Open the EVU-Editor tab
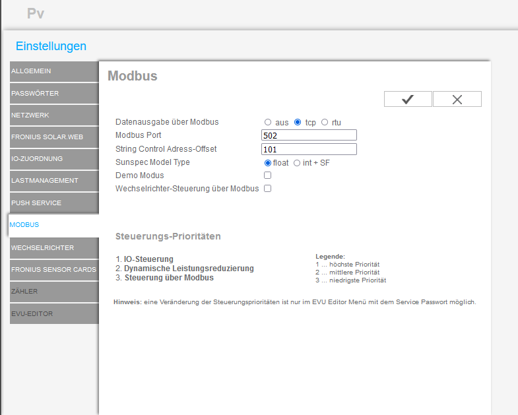Screen dimensions: 518x415 pyautogui.click(x=53, y=314)
